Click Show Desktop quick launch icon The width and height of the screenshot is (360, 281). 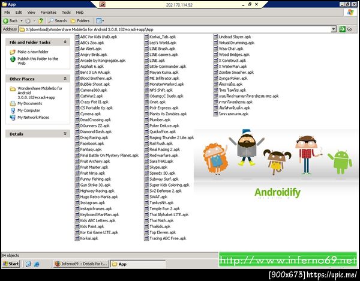(28, 264)
